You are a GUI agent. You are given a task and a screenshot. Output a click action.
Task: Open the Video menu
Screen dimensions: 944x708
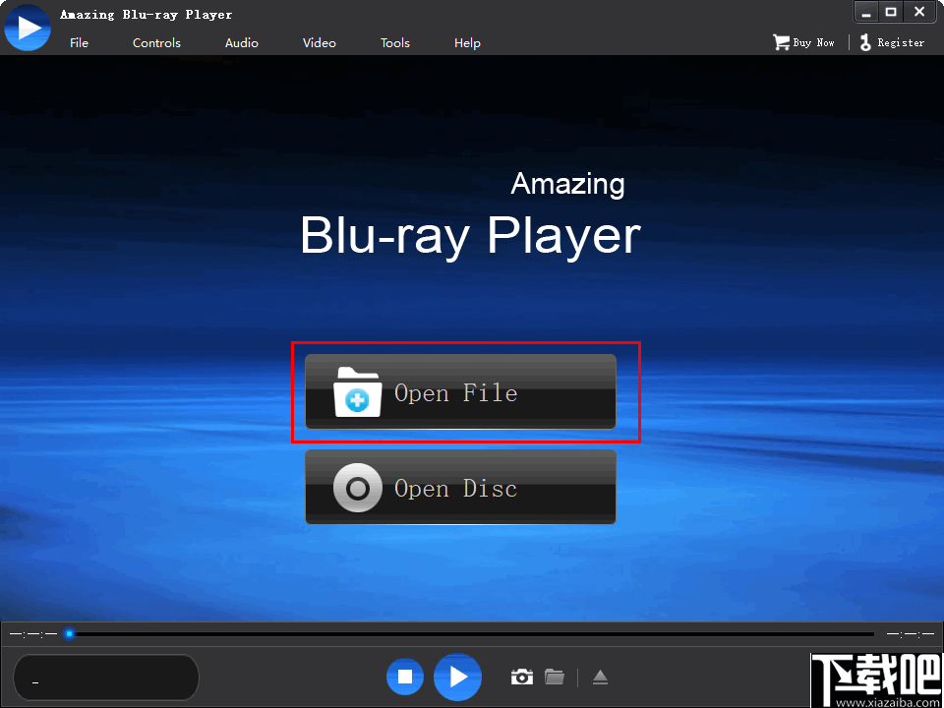(x=319, y=42)
